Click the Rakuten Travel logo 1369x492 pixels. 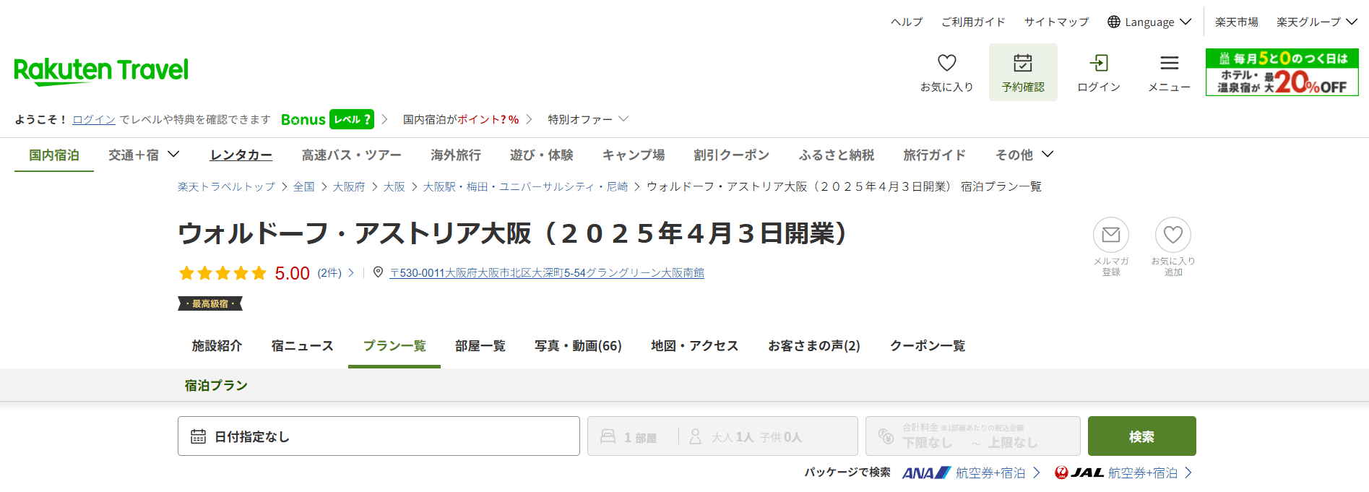coord(101,71)
